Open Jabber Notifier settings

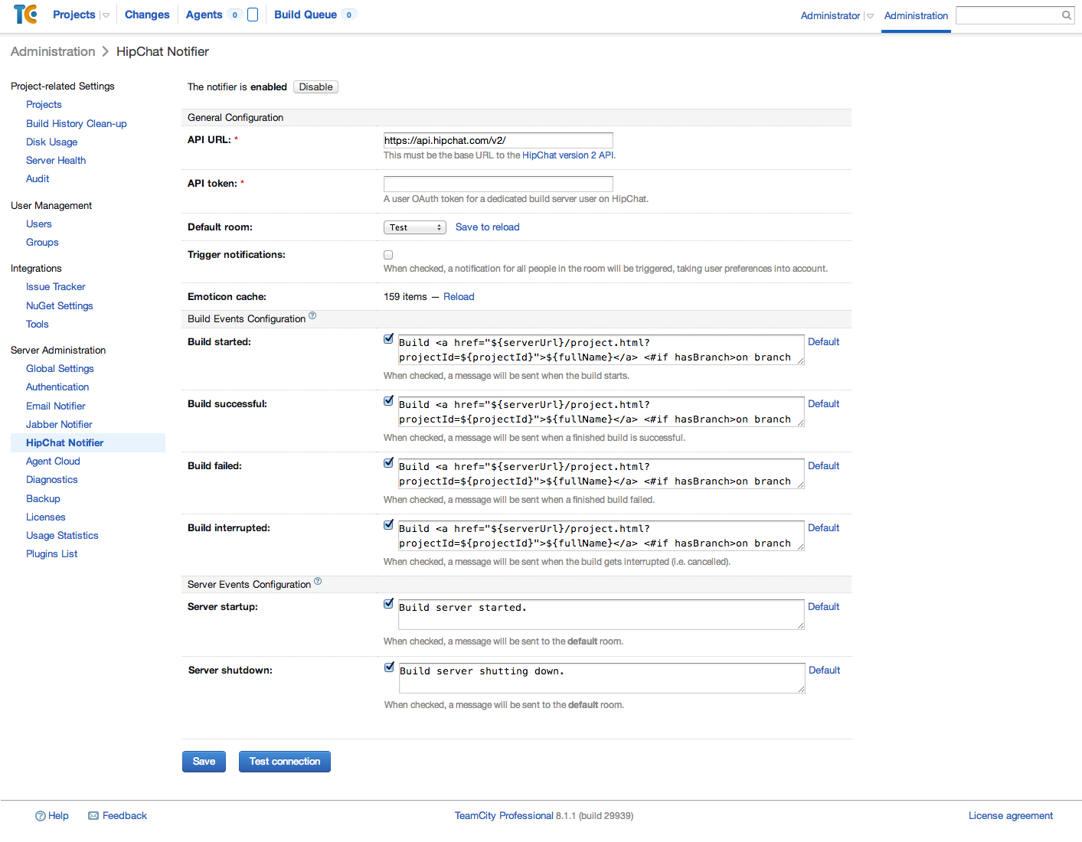tap(59, 425)
